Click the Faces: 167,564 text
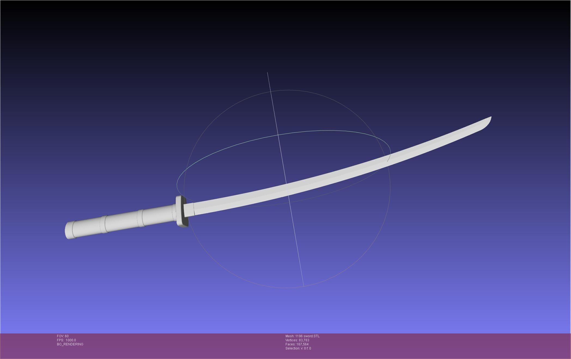The width and height of the screenshot is (571, 359). (297, 344)
